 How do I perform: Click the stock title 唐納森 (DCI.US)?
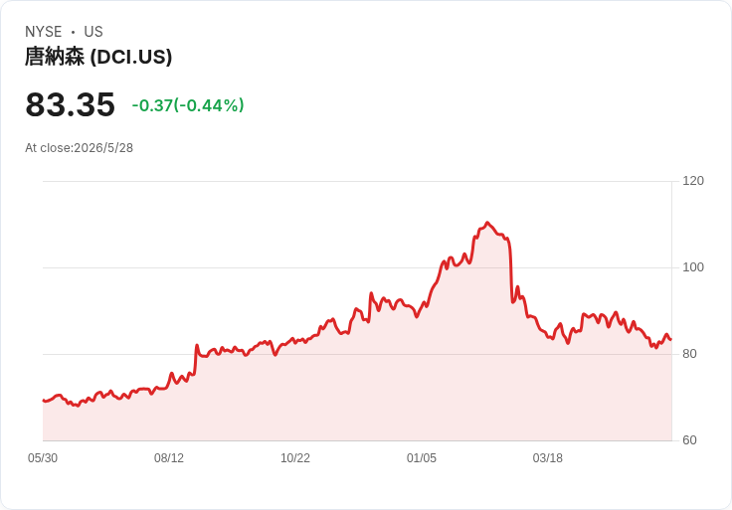click(98, 57)
